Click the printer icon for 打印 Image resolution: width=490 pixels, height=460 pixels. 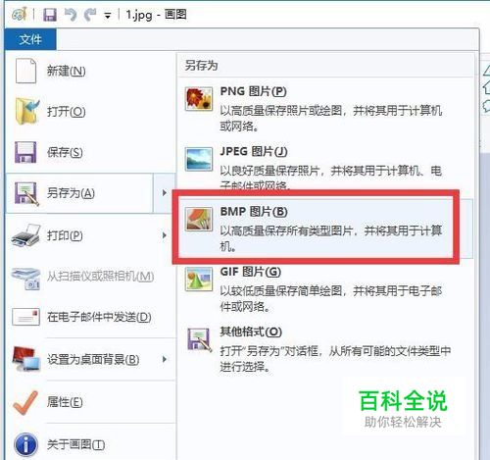pyautogui.click(x=25, y=235)
